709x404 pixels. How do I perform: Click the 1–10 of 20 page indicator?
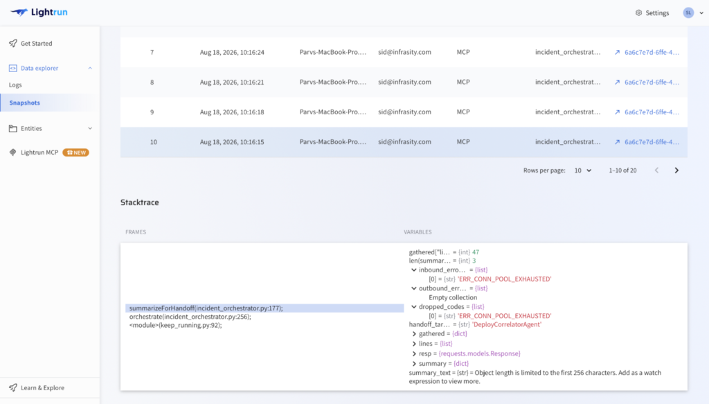pos(622,170)
